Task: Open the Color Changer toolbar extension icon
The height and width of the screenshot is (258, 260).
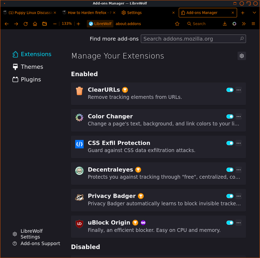Action: pos(234,24)
